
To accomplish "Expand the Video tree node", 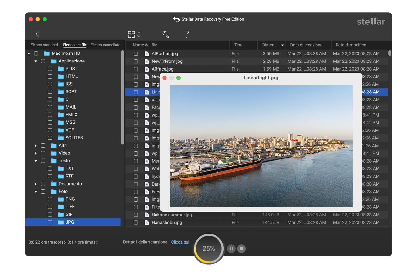I will [x=36, y=153].
